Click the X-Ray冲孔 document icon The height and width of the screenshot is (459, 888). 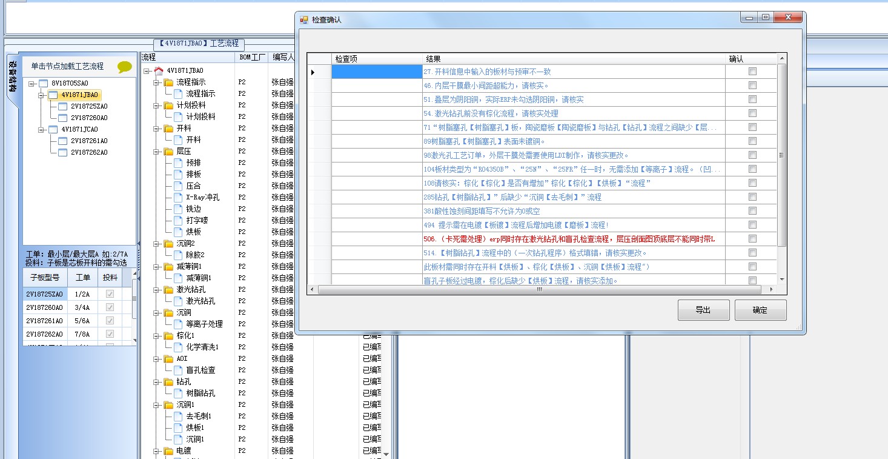point(178,197)
